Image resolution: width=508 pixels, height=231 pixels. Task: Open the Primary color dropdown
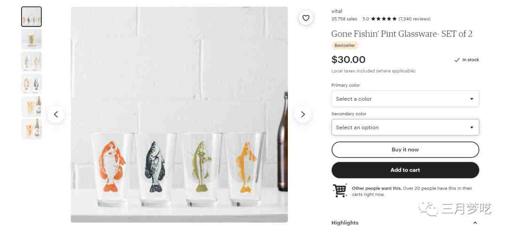click(405, 99)
